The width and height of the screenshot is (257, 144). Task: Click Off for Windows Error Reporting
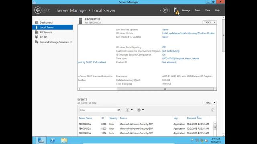click(x=164, y=47)
